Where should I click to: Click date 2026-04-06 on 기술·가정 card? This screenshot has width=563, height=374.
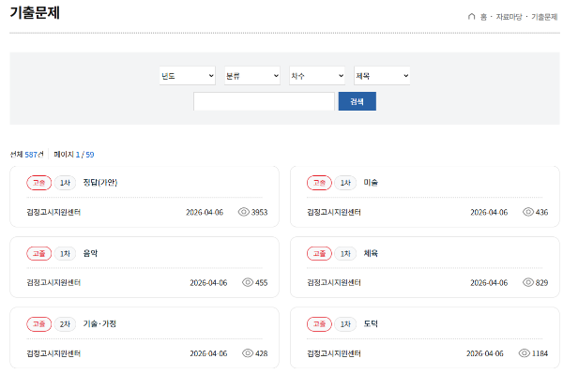click(x=208, y=353)
